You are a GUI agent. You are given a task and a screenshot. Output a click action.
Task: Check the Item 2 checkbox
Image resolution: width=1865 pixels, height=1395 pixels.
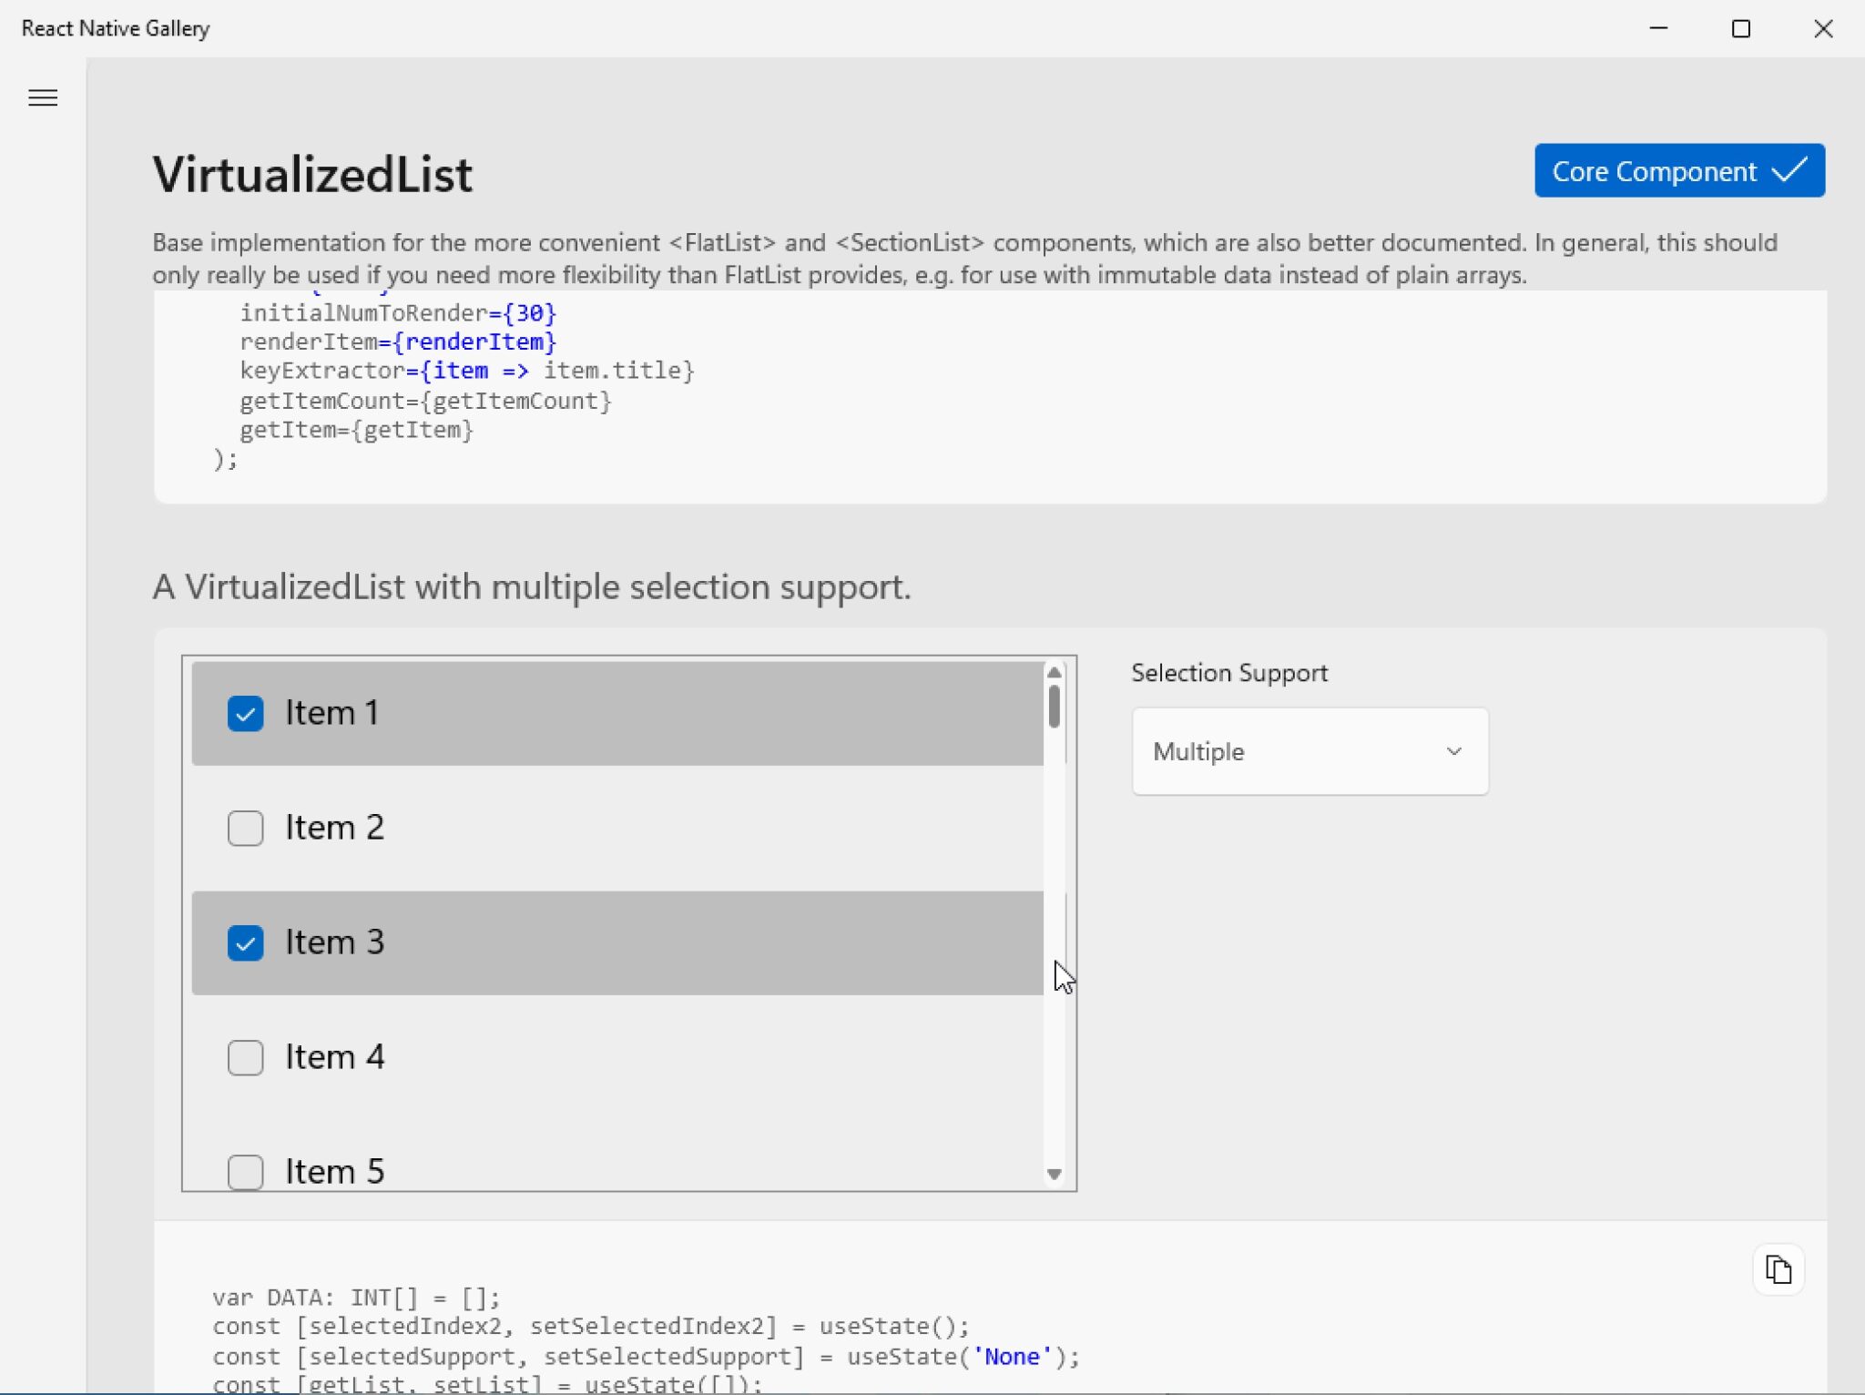pos(244,828)
